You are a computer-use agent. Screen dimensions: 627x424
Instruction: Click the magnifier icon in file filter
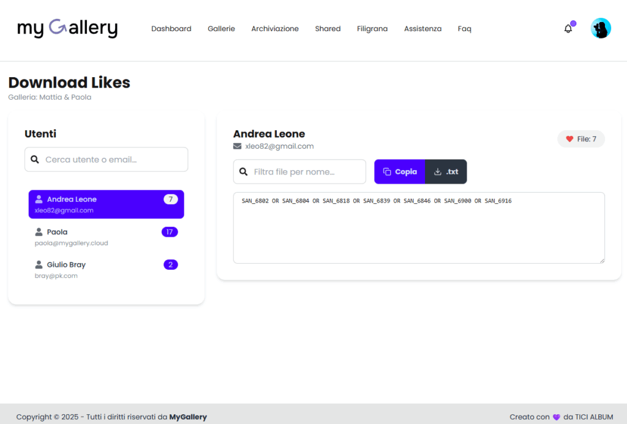pos(244,172)
